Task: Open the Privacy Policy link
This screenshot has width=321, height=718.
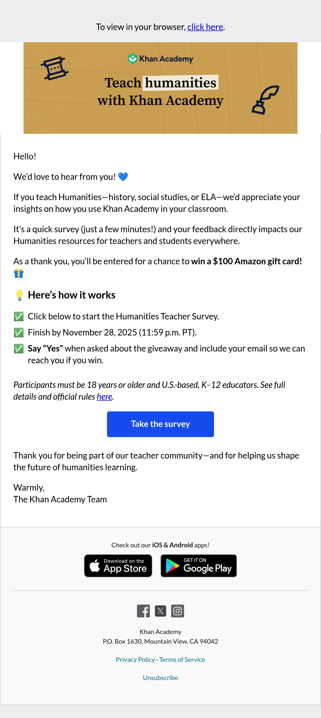Action: (x=135, y=659)
